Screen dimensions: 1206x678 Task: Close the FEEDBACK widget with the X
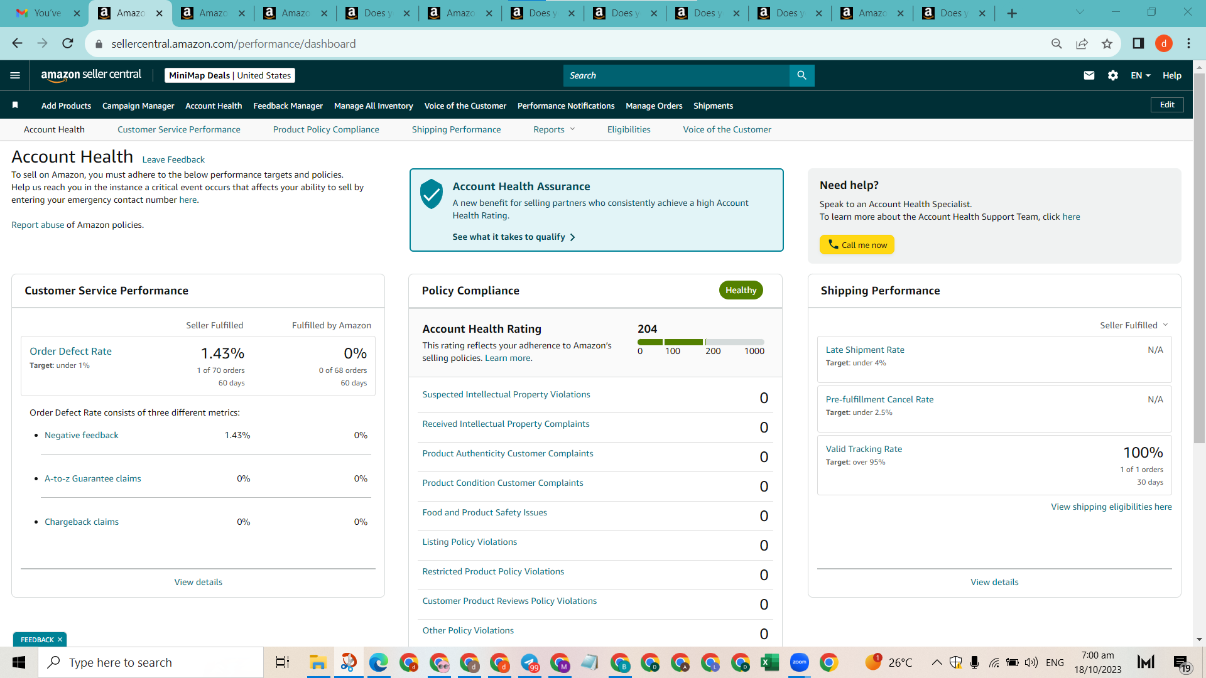click(x=60, y=640)
